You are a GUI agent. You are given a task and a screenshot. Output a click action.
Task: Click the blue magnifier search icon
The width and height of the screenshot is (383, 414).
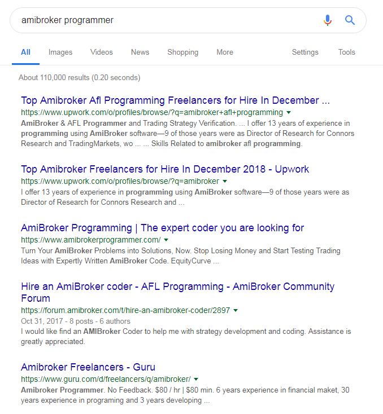pyautogui.click(x=350, y=20)
